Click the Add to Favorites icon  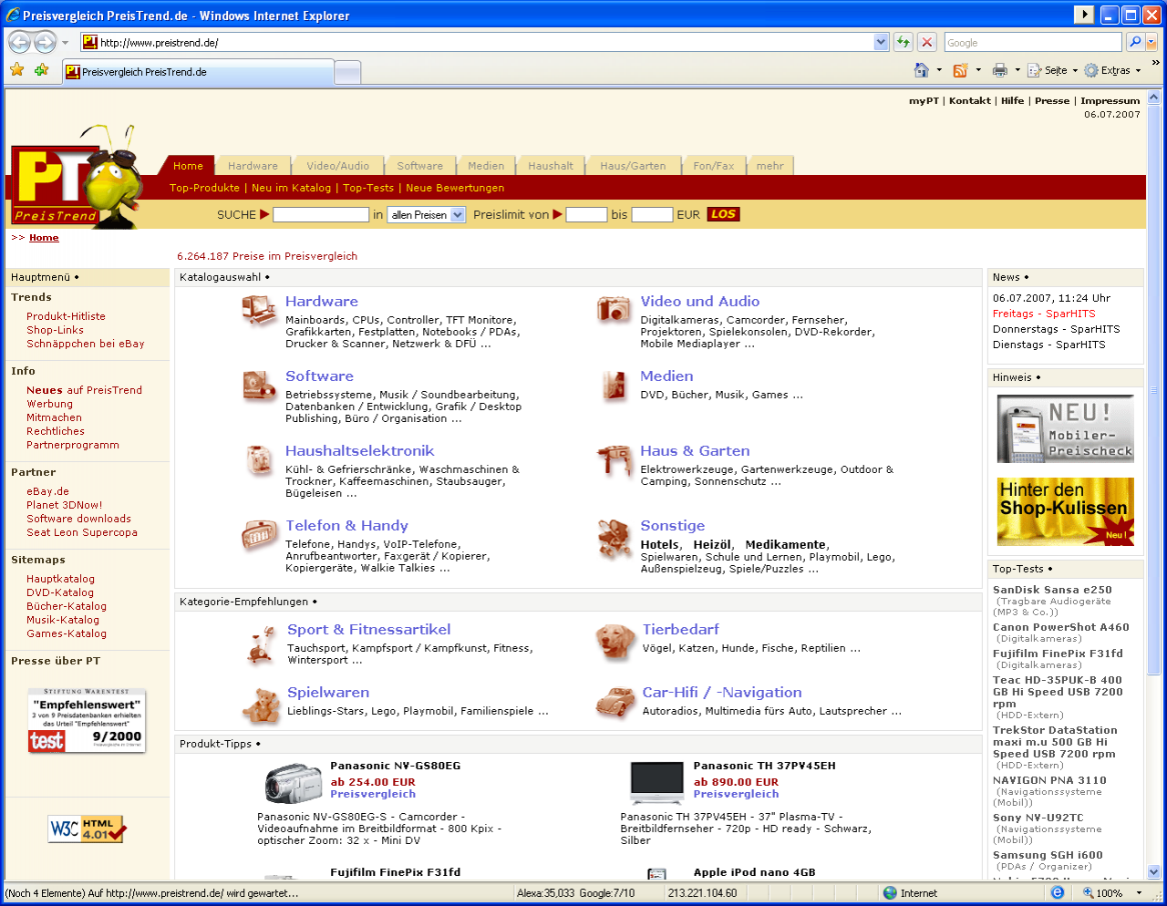coord(41,70)
